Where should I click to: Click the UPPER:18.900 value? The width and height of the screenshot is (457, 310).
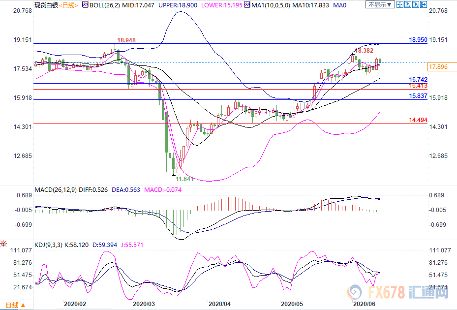(x=178, y=5)
